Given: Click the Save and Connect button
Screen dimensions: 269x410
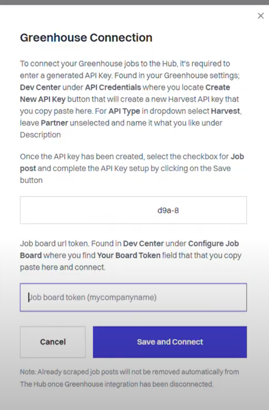Looking at the screenshot, I should click(x=170, y=342).
